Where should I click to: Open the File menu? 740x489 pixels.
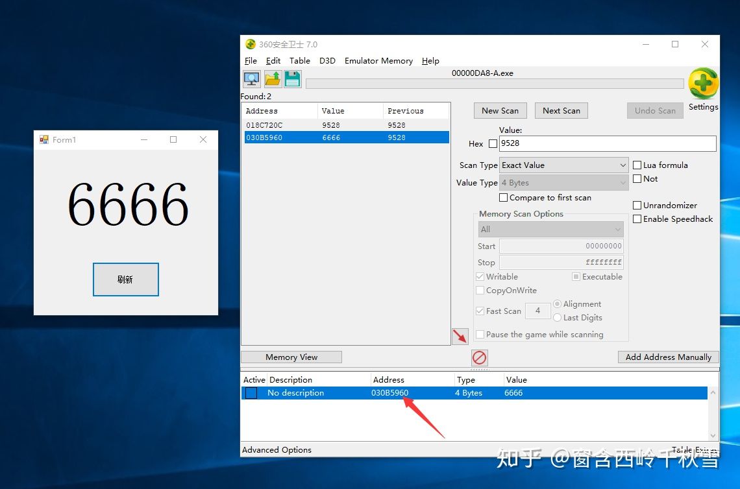(x=251, y=61)
